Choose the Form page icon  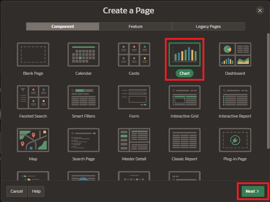point(134,97)
